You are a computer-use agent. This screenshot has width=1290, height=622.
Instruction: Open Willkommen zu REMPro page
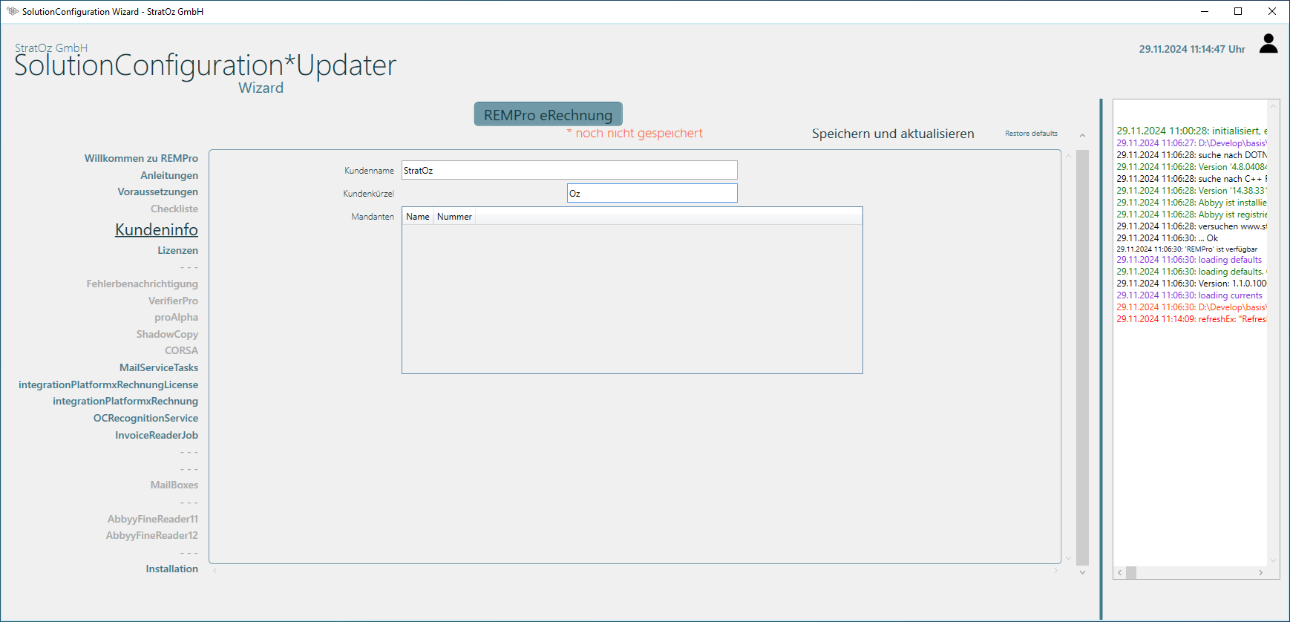tap(141, 158)
